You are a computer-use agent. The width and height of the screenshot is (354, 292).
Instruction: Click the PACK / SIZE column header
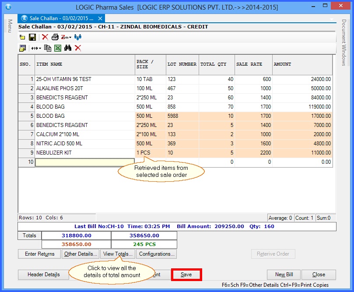point(151,64)
